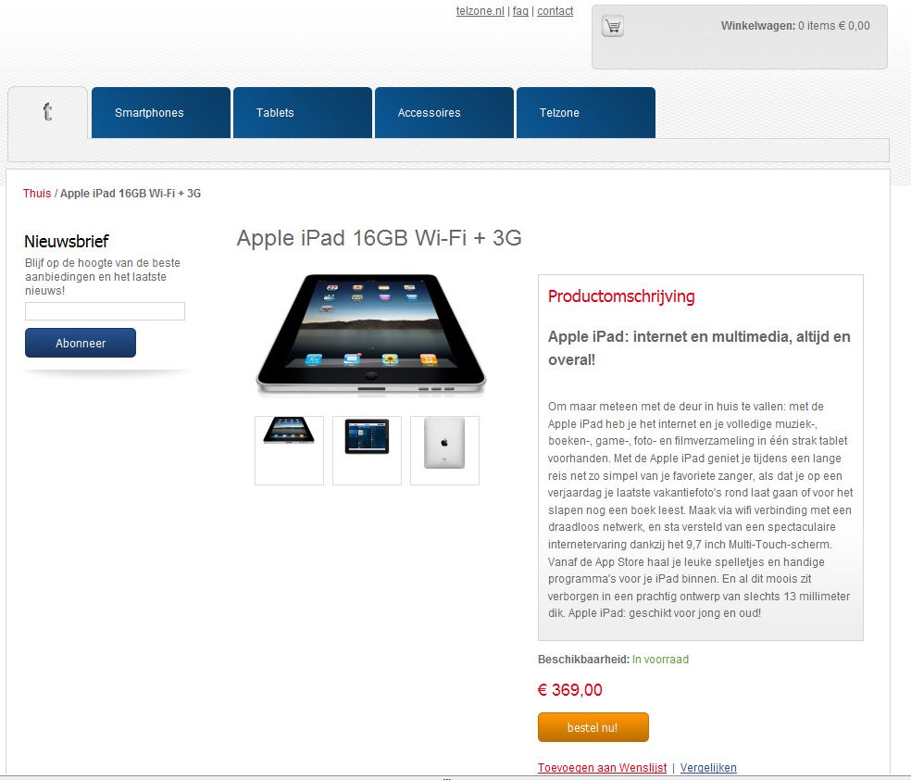This screenshot has height=780, width=911.
Task: Follow the telzone.nl link at top
Action: [480, 11]
